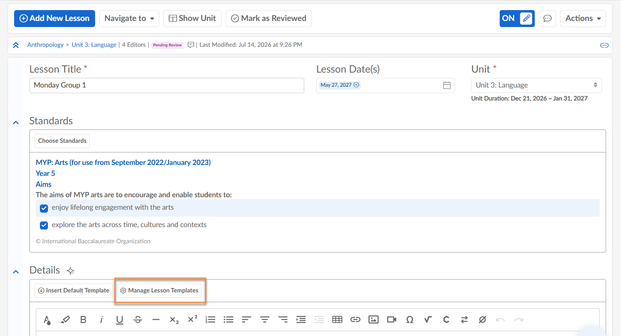Open the text color picker
Screen dimensions: 621x336
[x=47, y=320]
